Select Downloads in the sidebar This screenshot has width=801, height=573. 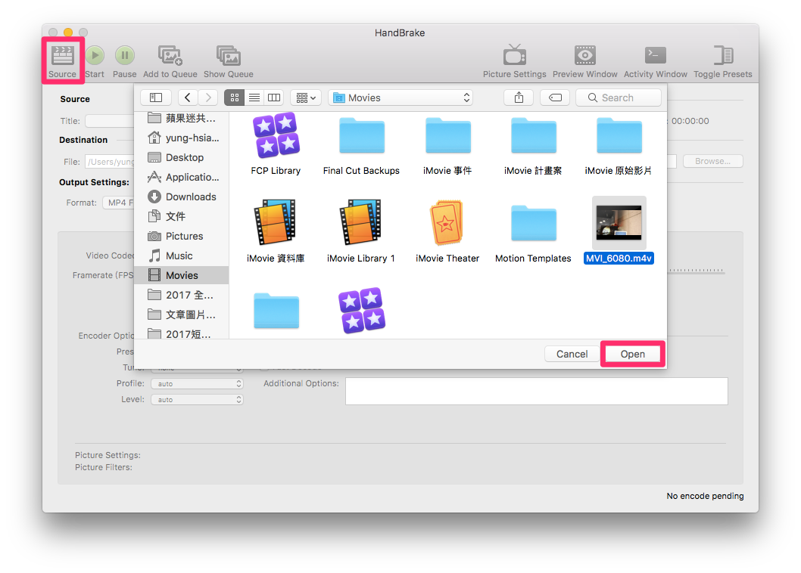click(182, 197)
